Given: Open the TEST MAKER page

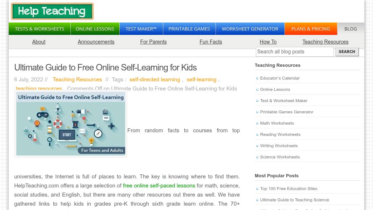Looking at the screenshot, I should coord(141,29).
